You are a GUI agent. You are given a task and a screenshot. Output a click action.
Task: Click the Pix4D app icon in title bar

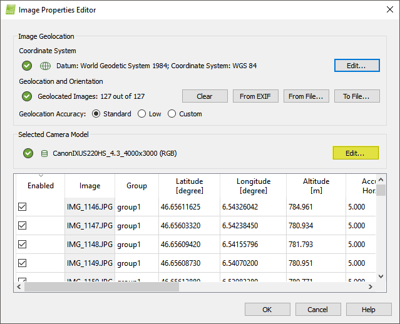10,10
